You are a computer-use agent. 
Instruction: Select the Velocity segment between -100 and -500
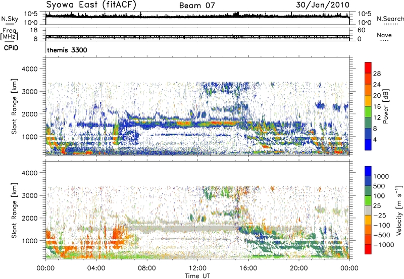368,230
